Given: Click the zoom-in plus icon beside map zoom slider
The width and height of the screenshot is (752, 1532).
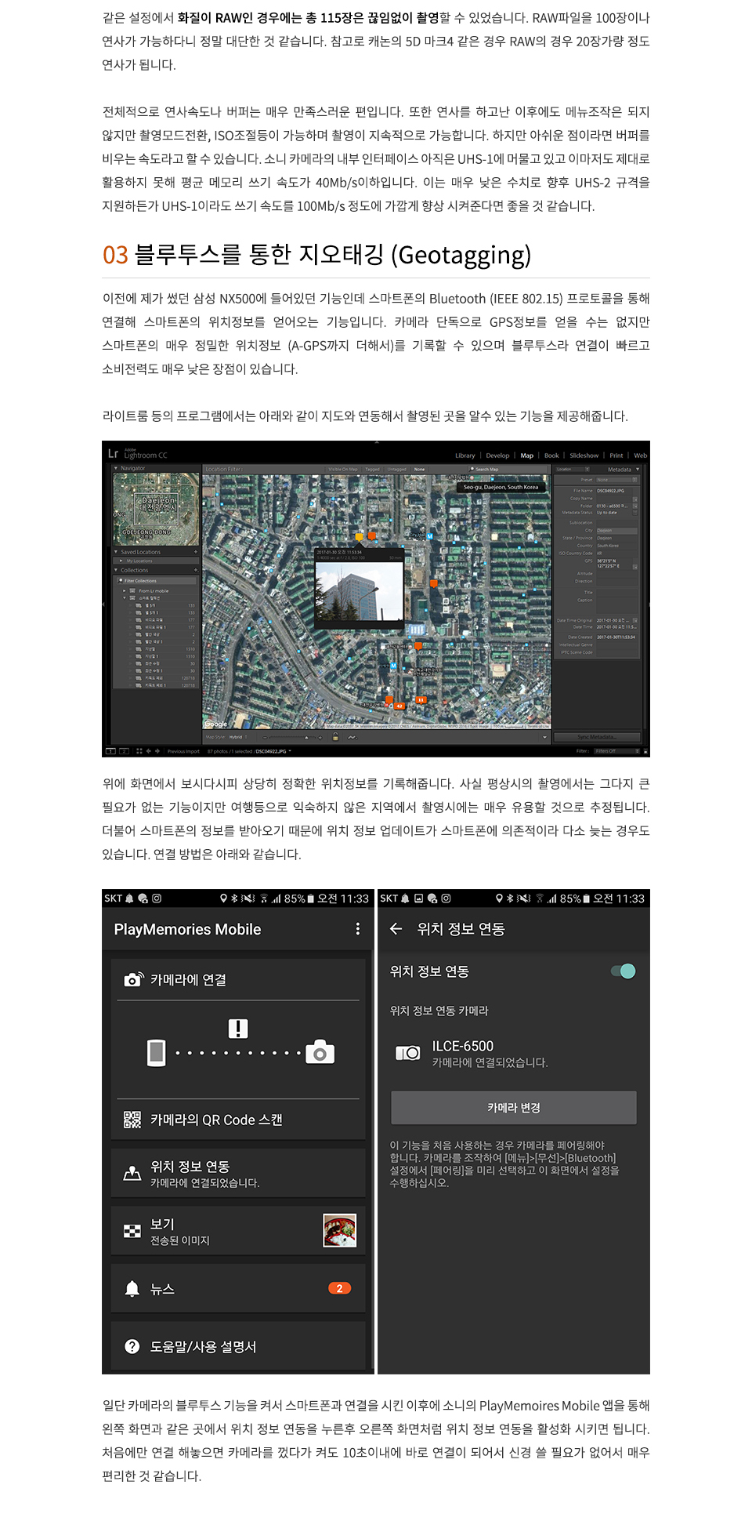Looking at the screenshot, I should (320, 737).
